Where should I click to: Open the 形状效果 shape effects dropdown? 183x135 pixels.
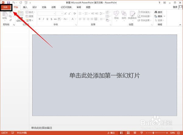click(145, 20)
